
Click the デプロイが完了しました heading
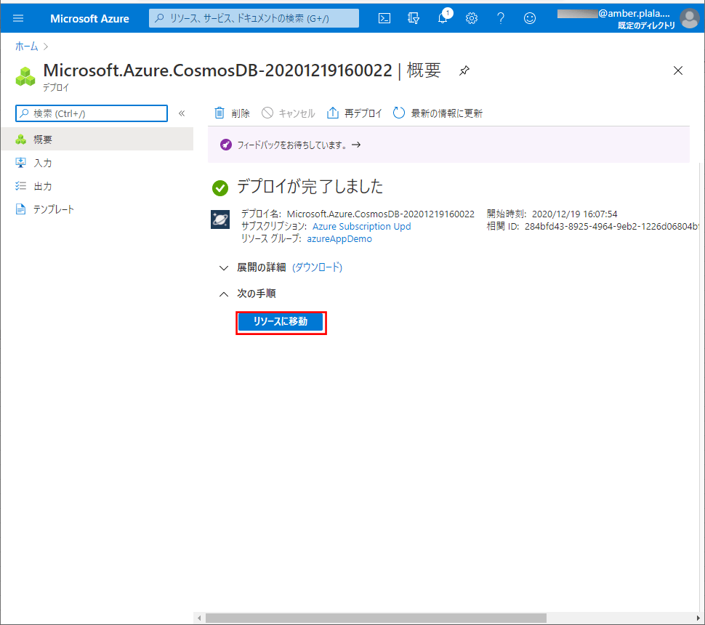[x=310, y=186]
